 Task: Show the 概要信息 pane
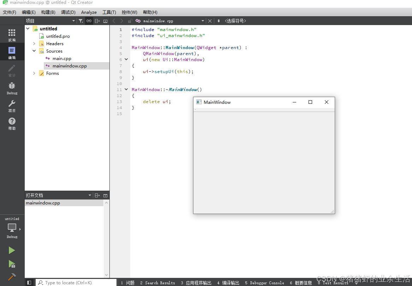coord(301,282)
